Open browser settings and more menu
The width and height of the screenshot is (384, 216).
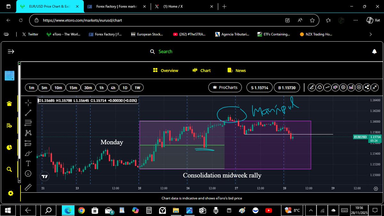(356, 20)
